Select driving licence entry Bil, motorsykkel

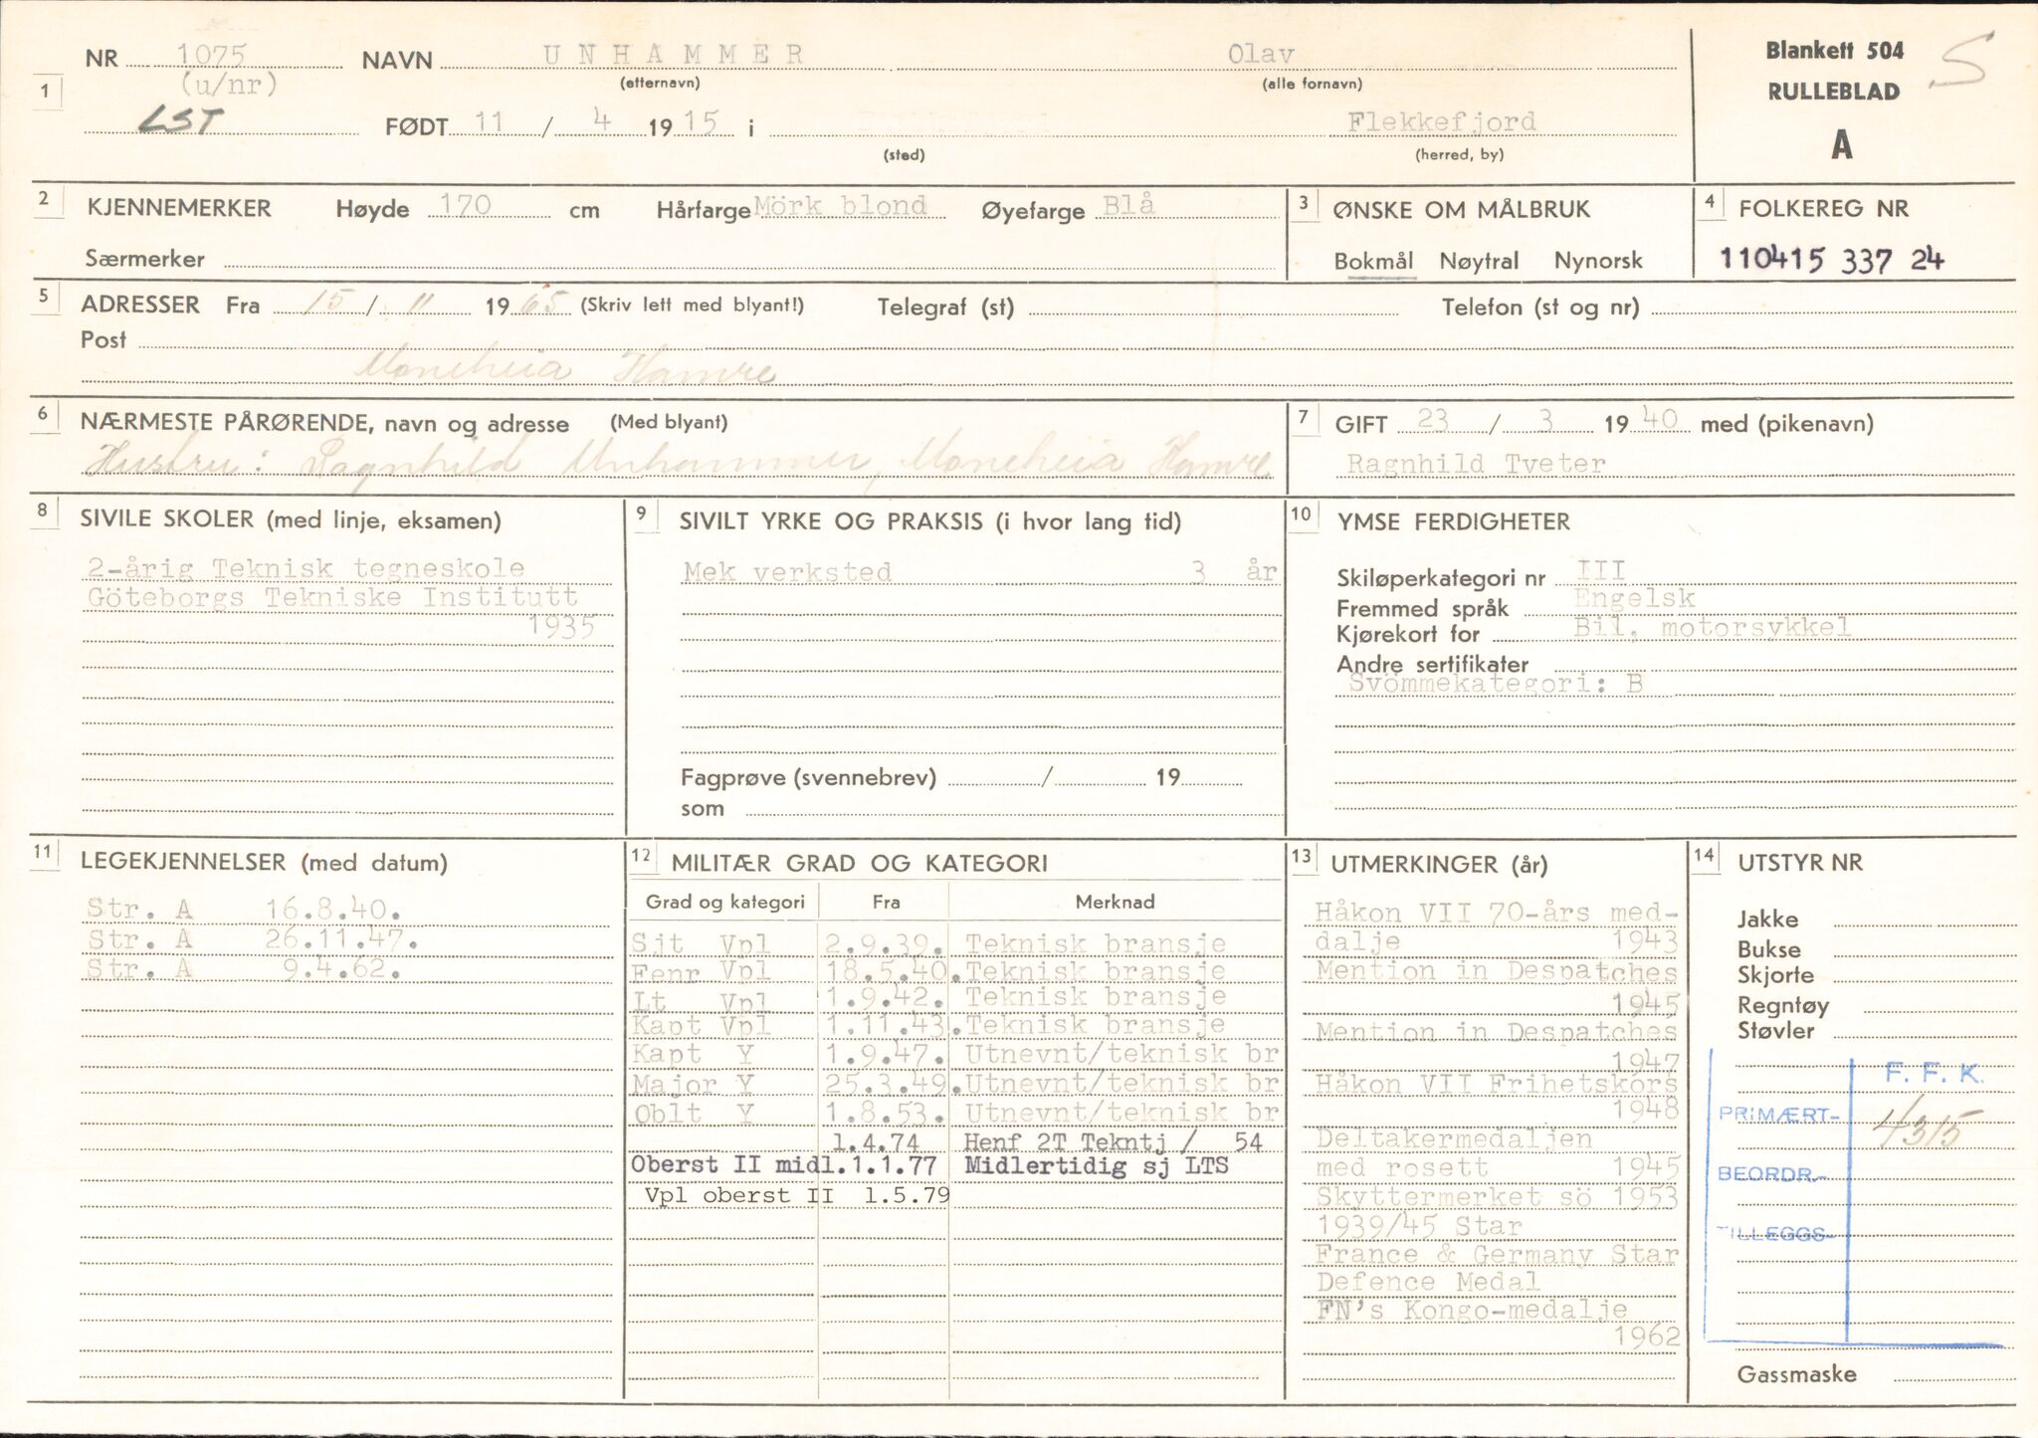point(1713,627)
